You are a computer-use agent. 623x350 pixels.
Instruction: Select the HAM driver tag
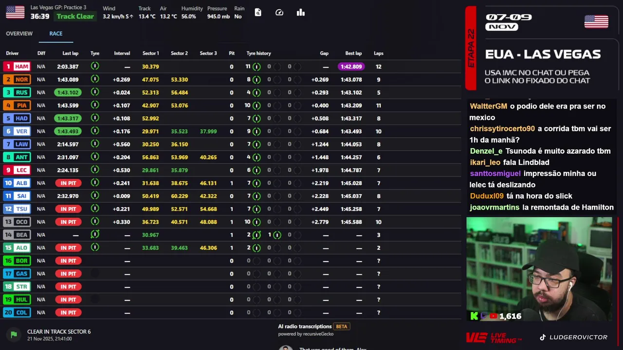[17, 67]
